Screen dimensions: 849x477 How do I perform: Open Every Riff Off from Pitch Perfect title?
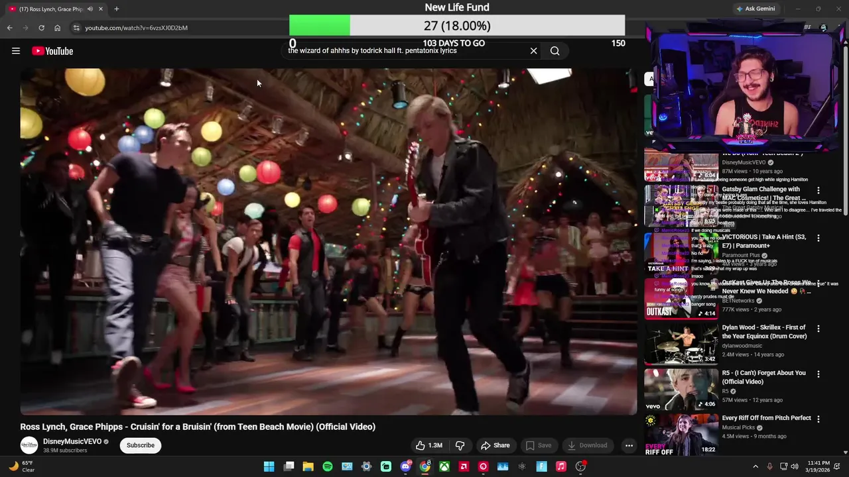766,418
